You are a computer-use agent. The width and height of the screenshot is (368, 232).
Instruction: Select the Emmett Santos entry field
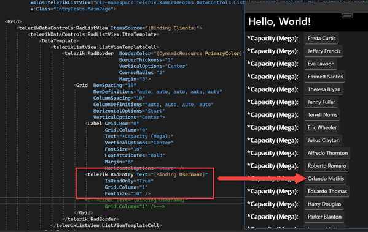tap(324, 77)
